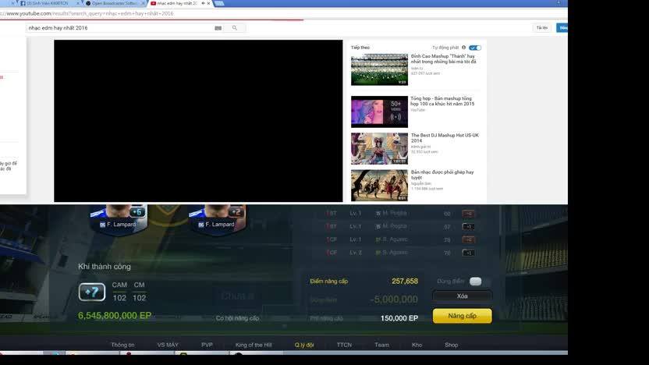The image size is (649, 365).
Task: Open the Kho menu
Action: 417,345
